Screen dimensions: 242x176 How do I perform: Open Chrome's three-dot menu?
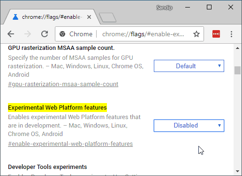(231, 34)
